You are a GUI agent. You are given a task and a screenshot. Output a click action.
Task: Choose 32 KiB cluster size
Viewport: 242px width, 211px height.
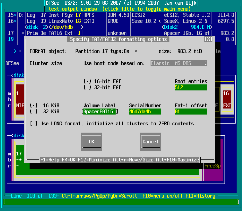(34, 112)
